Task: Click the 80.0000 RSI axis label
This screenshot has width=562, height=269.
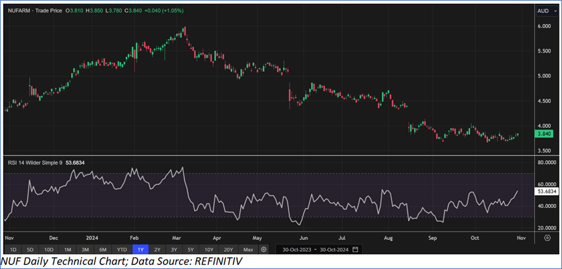Action: click(x=546, y=163)
